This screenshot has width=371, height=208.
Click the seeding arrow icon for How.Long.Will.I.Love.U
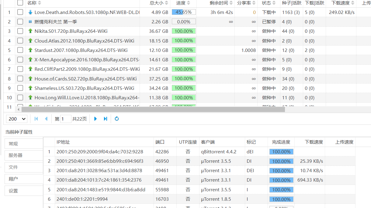[30, 97]
